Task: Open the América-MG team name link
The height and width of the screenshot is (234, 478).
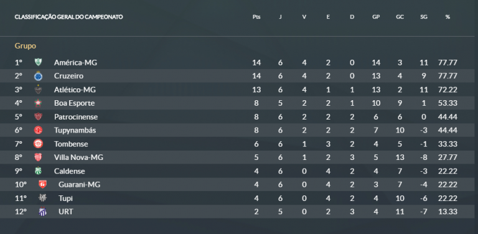Action: (x=75, y=62)
